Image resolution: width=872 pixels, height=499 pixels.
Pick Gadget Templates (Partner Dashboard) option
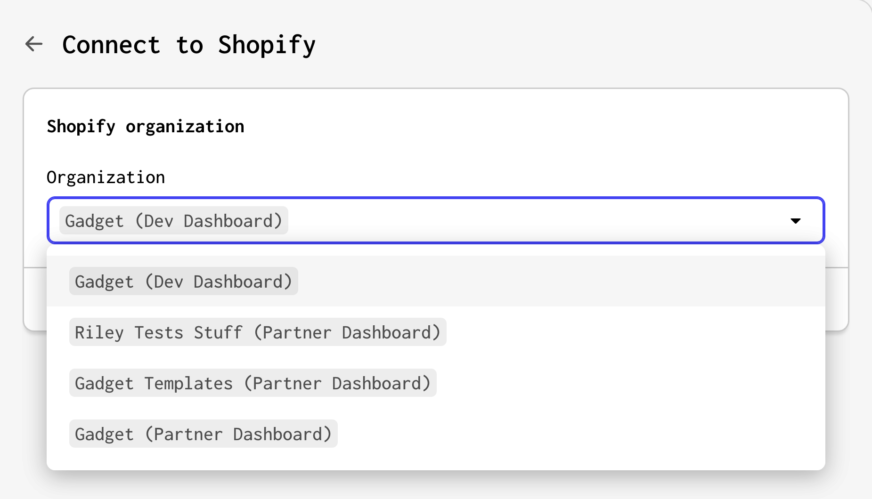point(253,383)
